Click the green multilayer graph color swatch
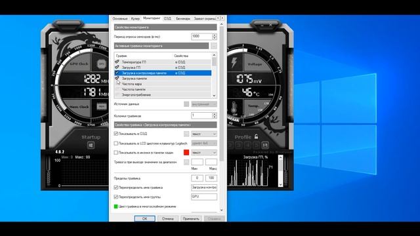This screenshot has height=236, width=420. (115, 206)
